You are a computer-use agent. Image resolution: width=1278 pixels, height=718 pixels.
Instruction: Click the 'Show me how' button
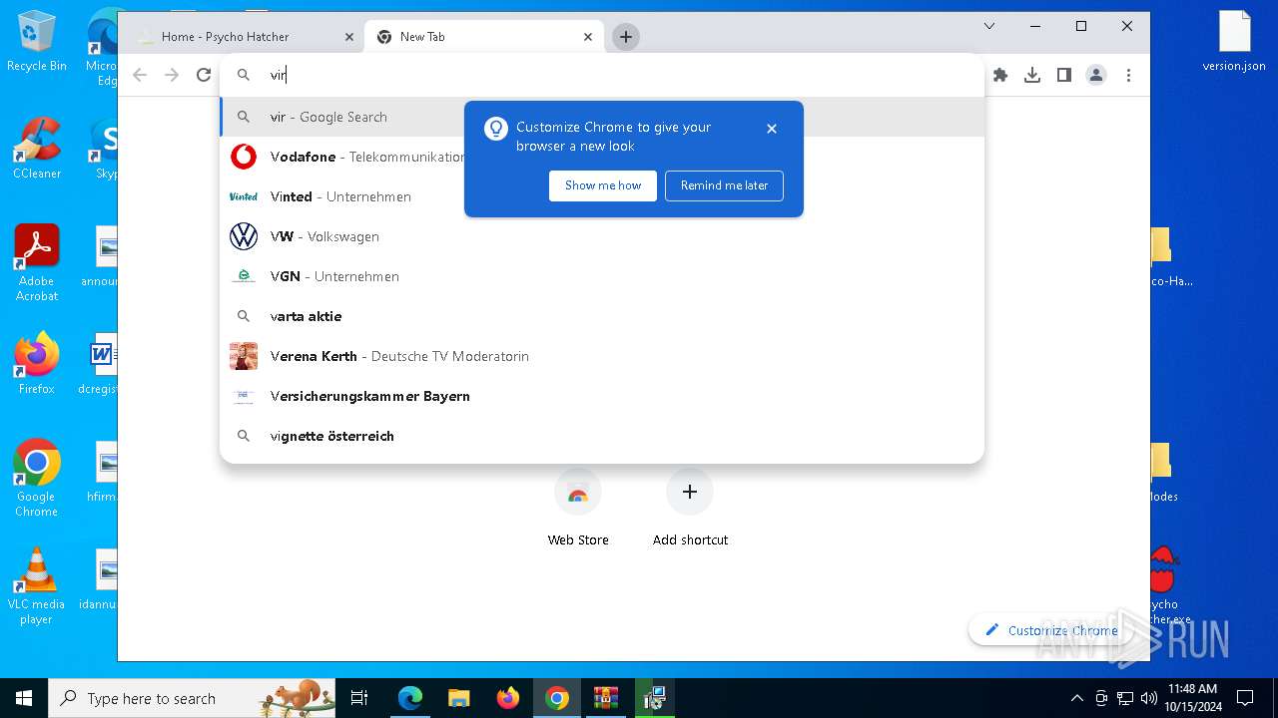point(603,185)
